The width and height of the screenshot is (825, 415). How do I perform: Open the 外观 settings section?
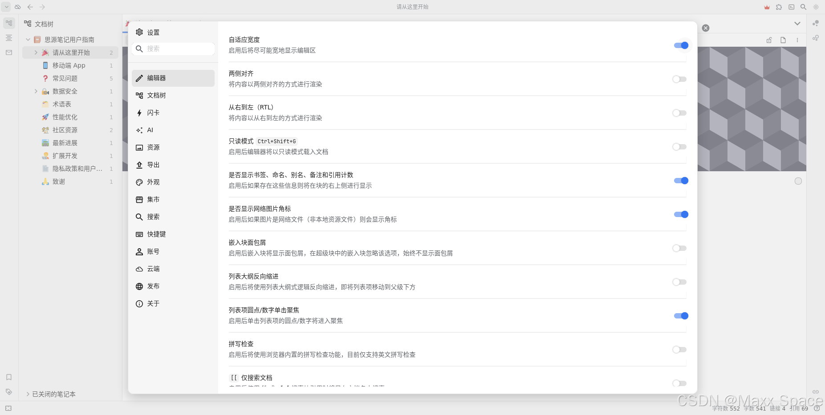click(x=173, y=182)
